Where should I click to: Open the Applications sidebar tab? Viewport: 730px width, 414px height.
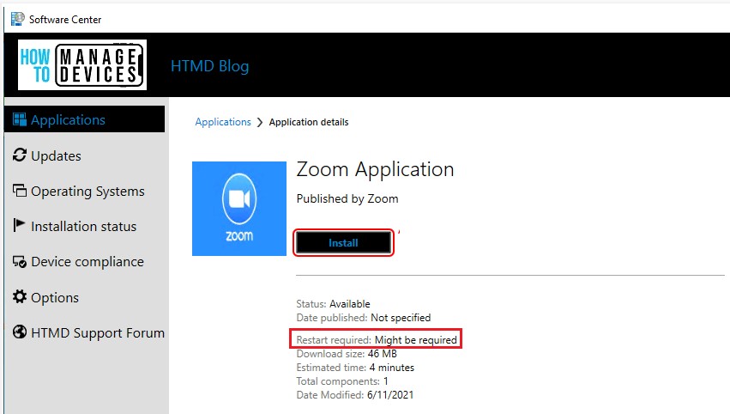(84, 119)
